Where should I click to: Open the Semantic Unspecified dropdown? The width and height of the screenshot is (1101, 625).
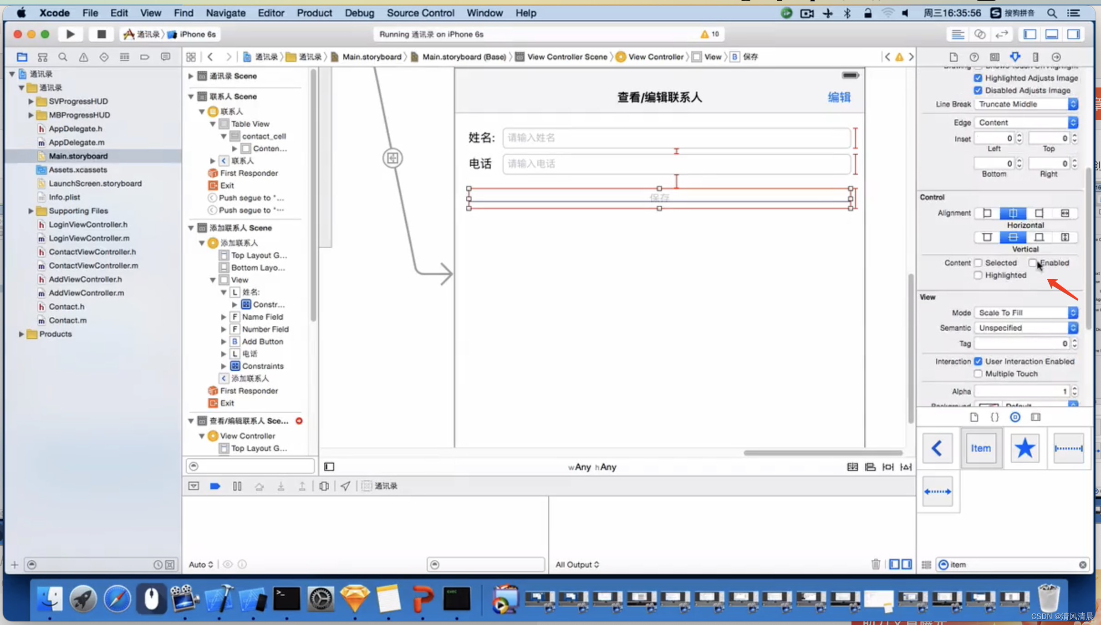(1026, 328)
